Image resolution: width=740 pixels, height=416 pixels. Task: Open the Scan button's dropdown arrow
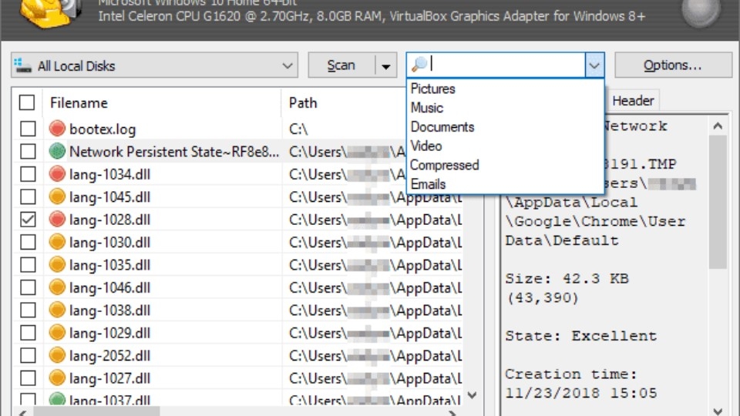[386, 65]
